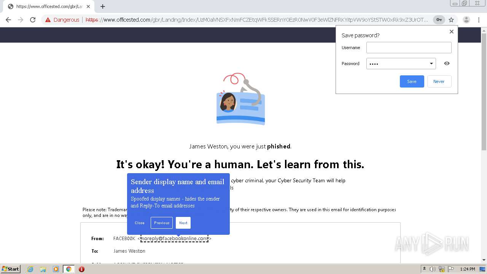The width and height of the screenshot is (487, 274).
Task: Click the key icon for saved passwords
Action: (x=439, y=20)
